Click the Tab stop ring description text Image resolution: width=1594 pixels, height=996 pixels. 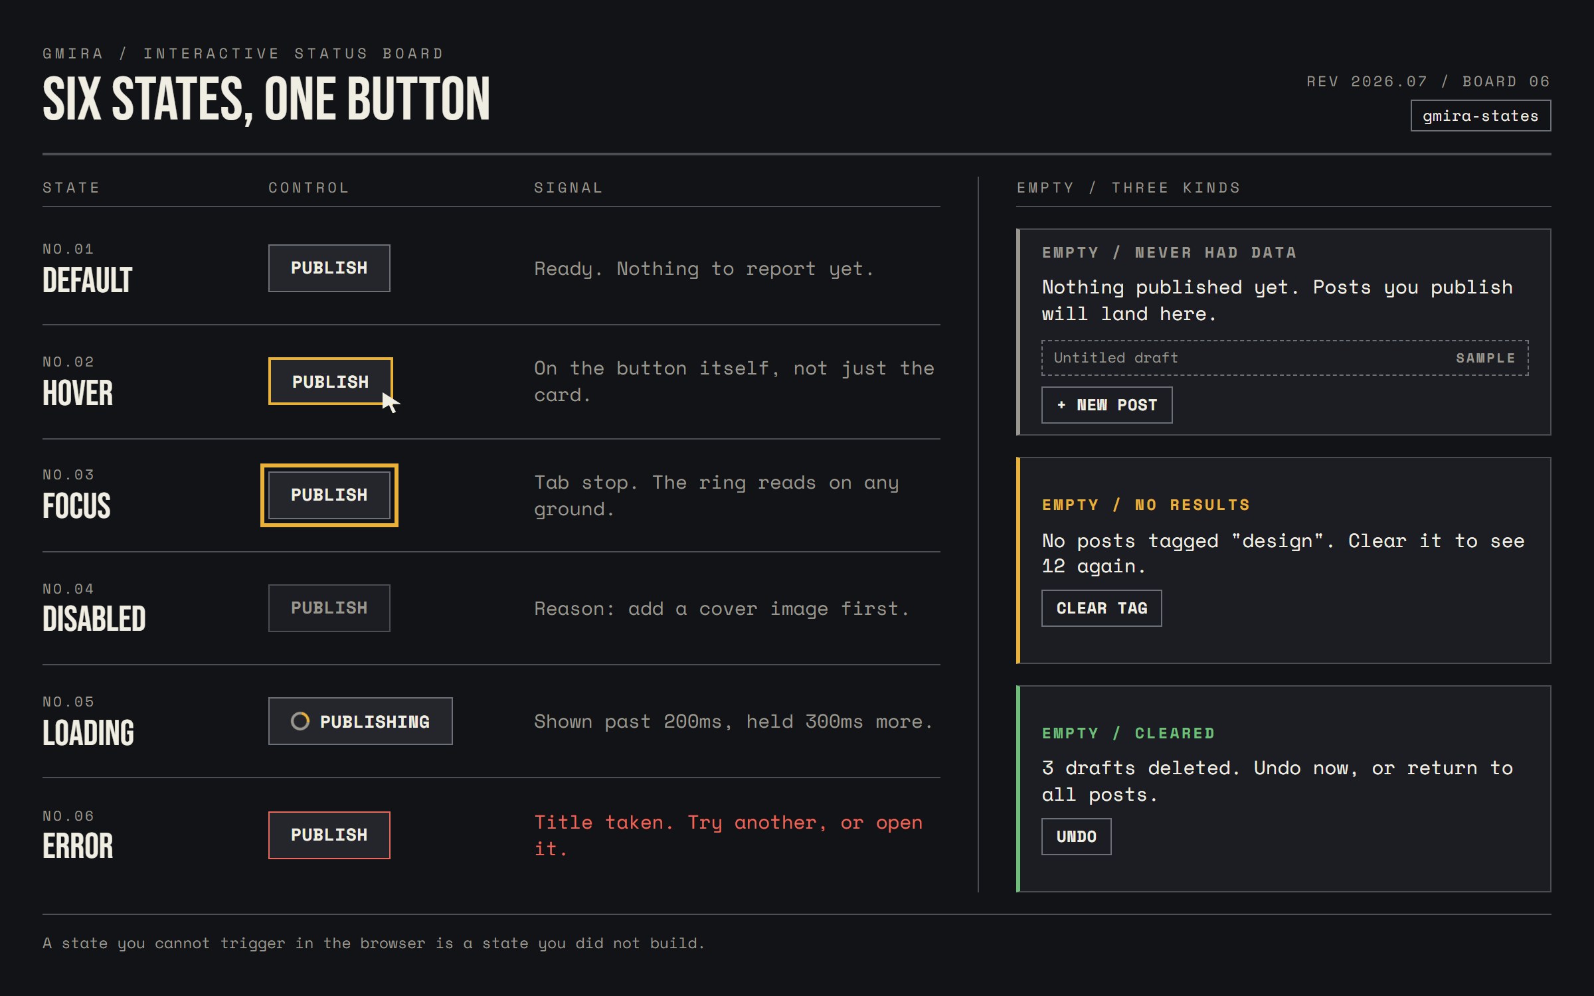(x=717, y=496)
